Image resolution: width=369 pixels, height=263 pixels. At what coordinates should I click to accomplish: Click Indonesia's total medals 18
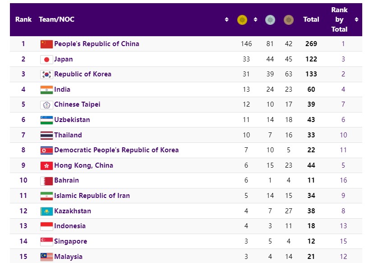[311, 226]
